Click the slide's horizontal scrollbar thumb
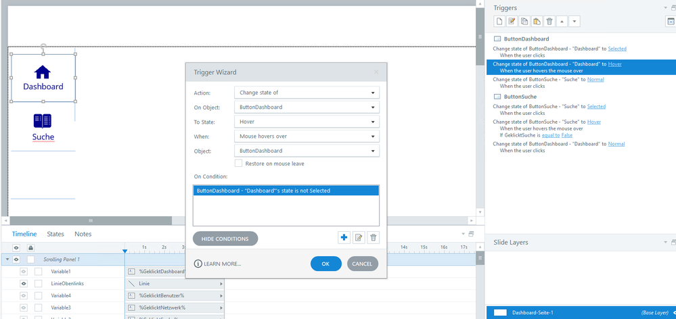Viewport: 676px width, 319px height. (x=91, y=220)
